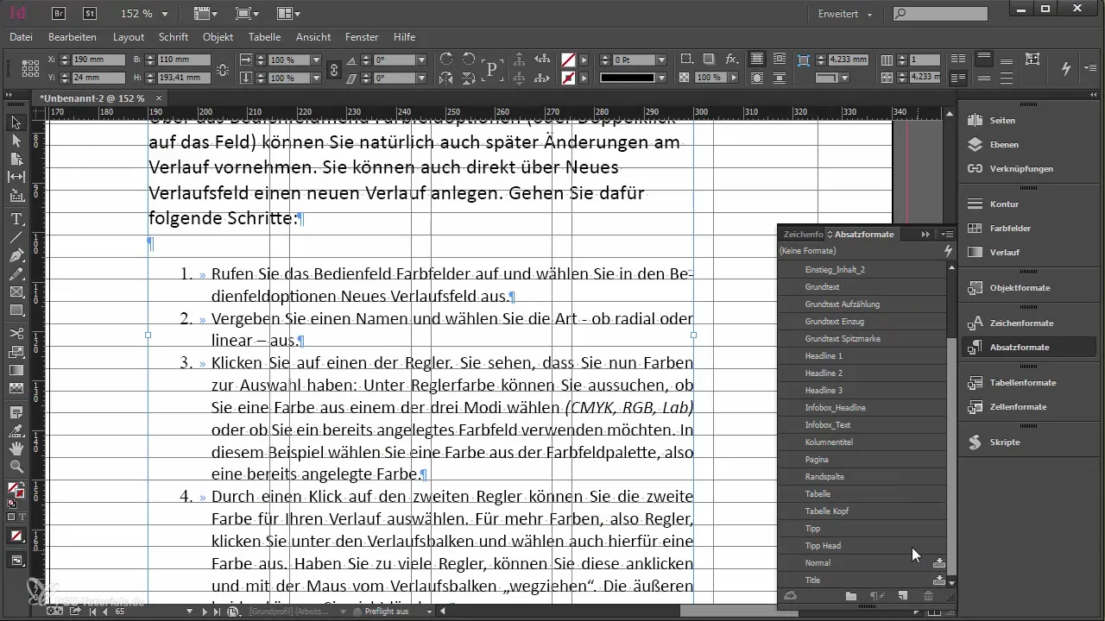Toggle constrain proportions for scaling link
The height and width of the screenshot is (621, 1105).
[334, 69]
